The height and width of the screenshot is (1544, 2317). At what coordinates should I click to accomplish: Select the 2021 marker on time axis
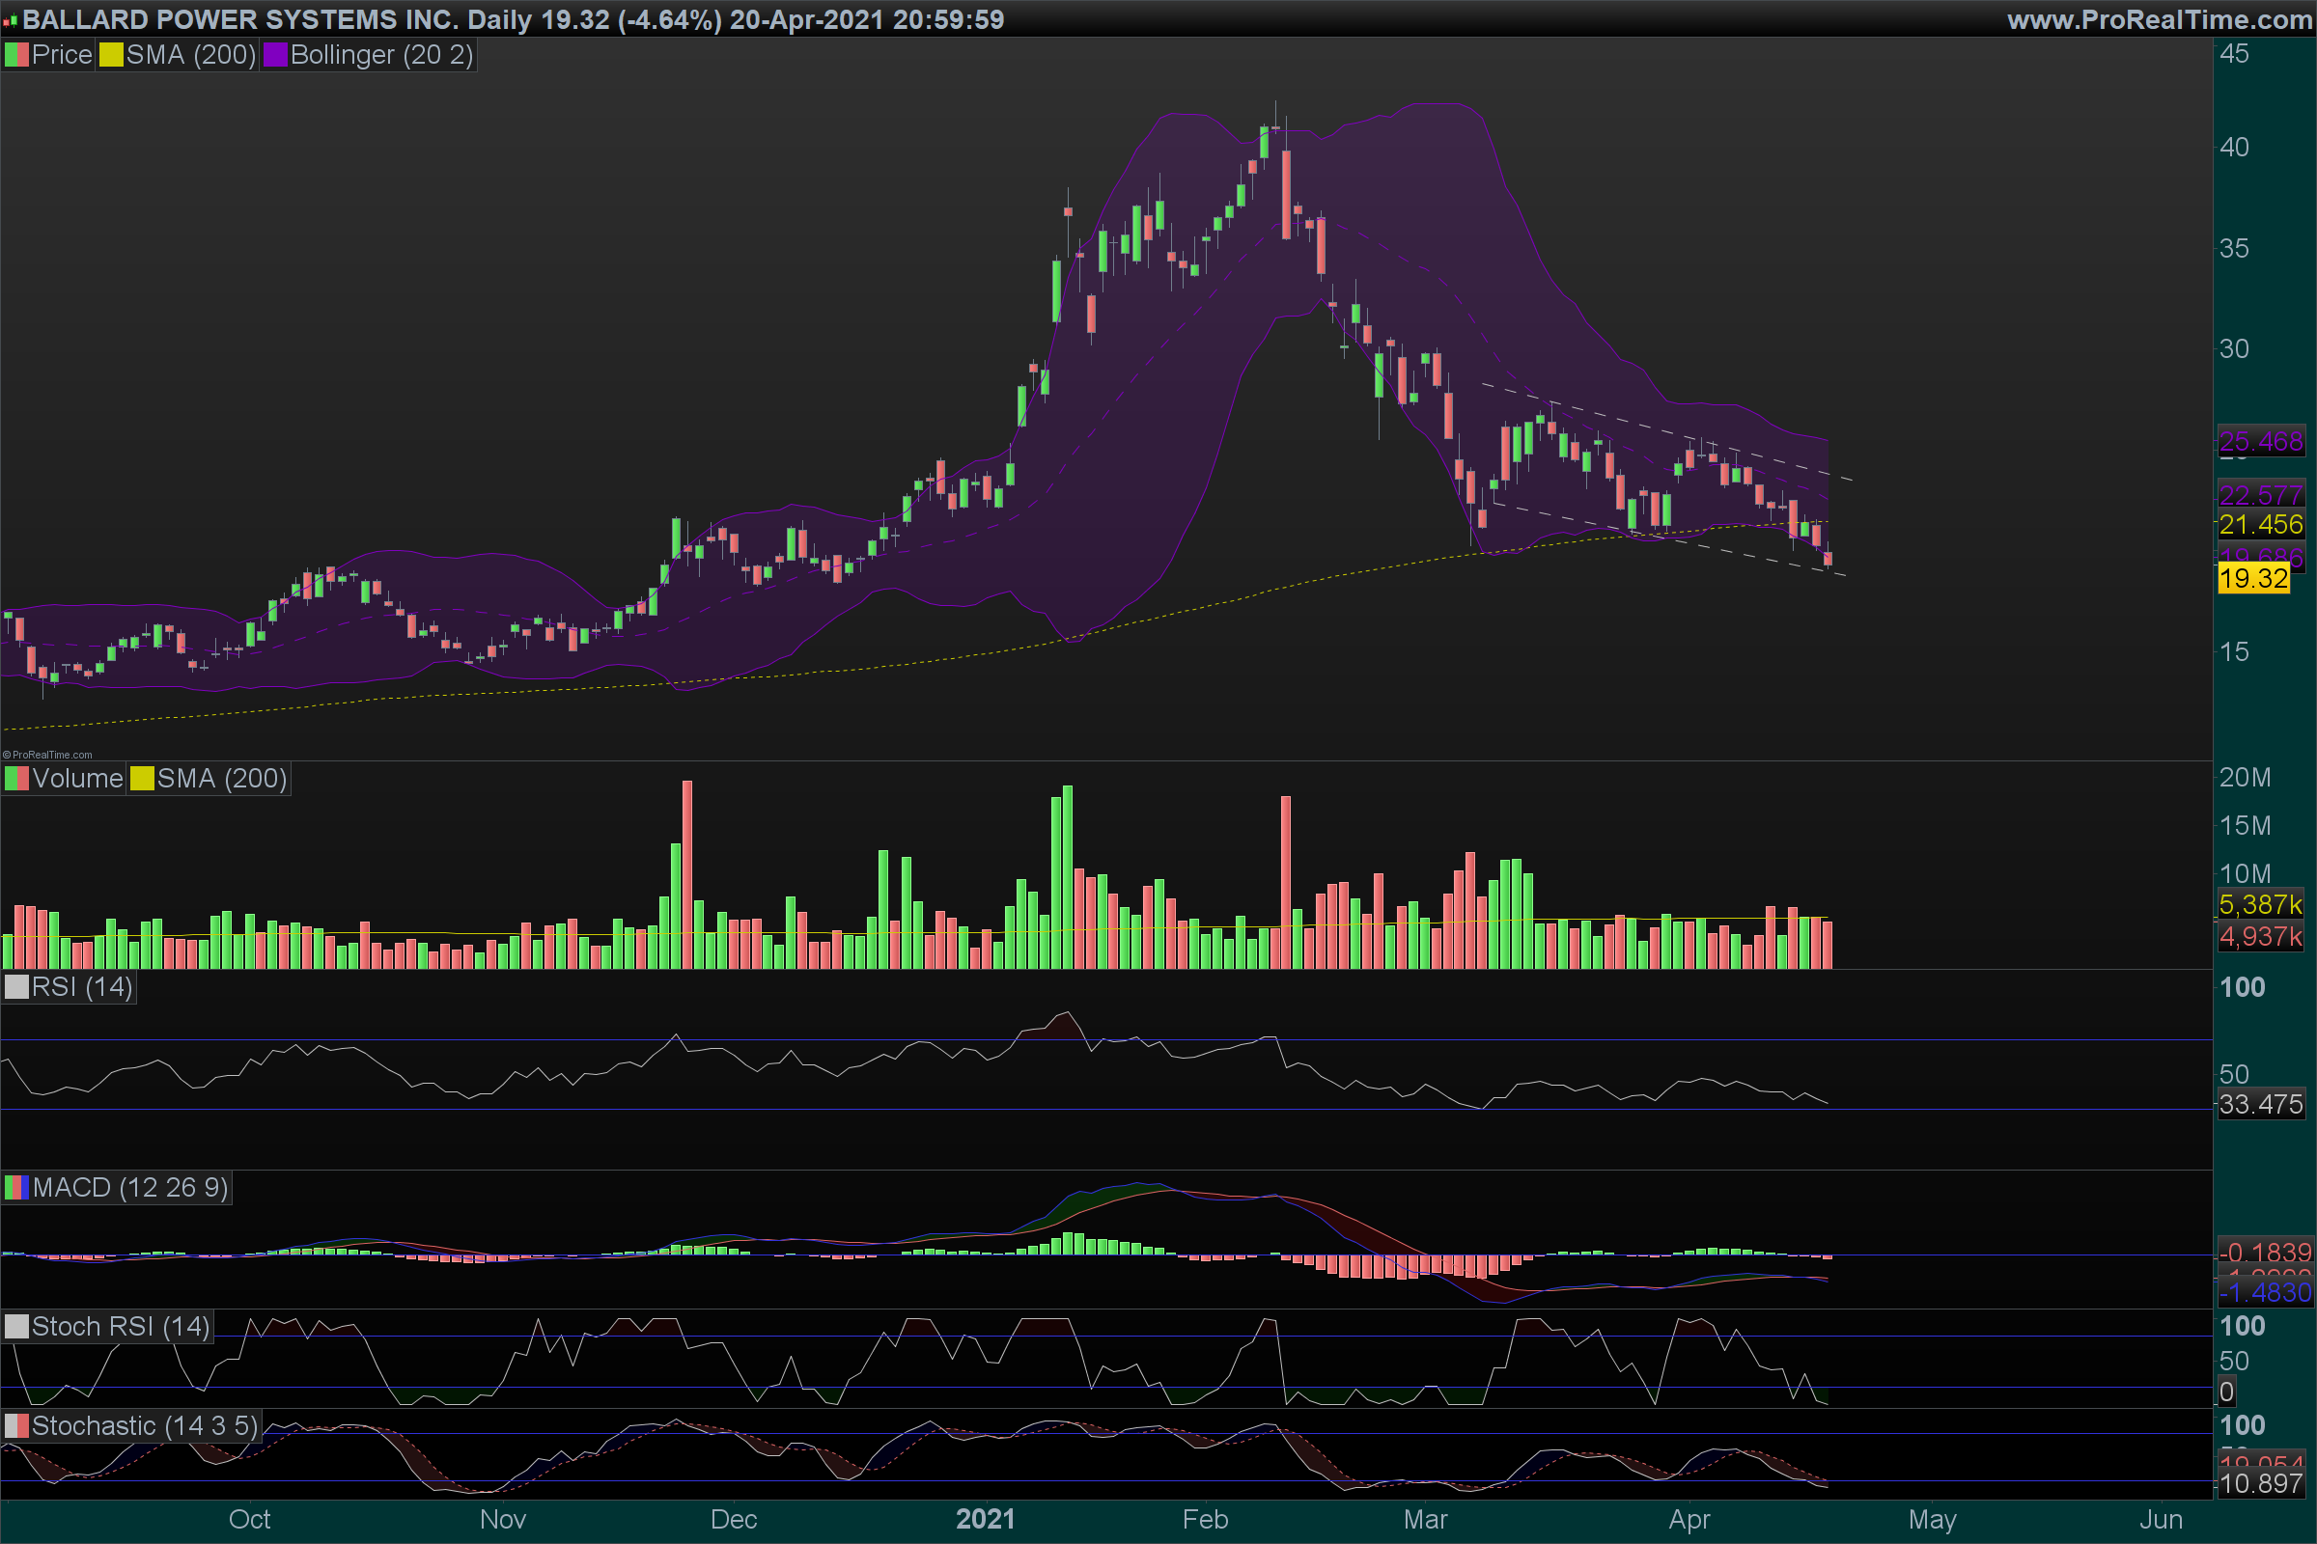(984, 1519)
